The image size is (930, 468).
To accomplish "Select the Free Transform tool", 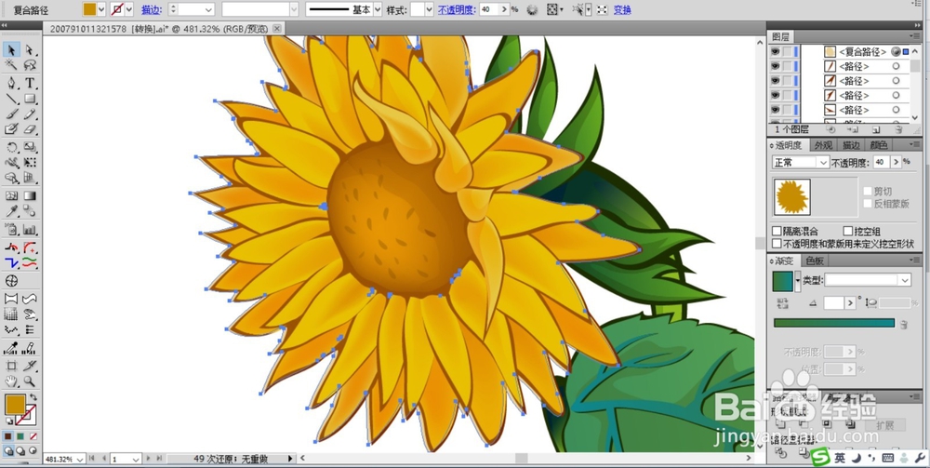I will [x=30, y=163].
